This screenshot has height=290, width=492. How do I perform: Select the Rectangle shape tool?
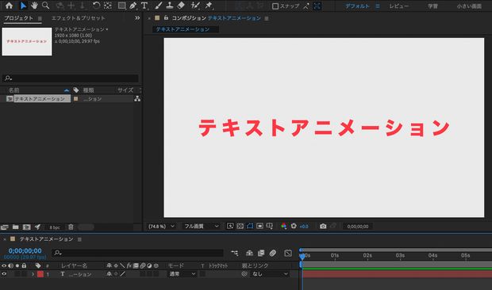tap(121, 6)
